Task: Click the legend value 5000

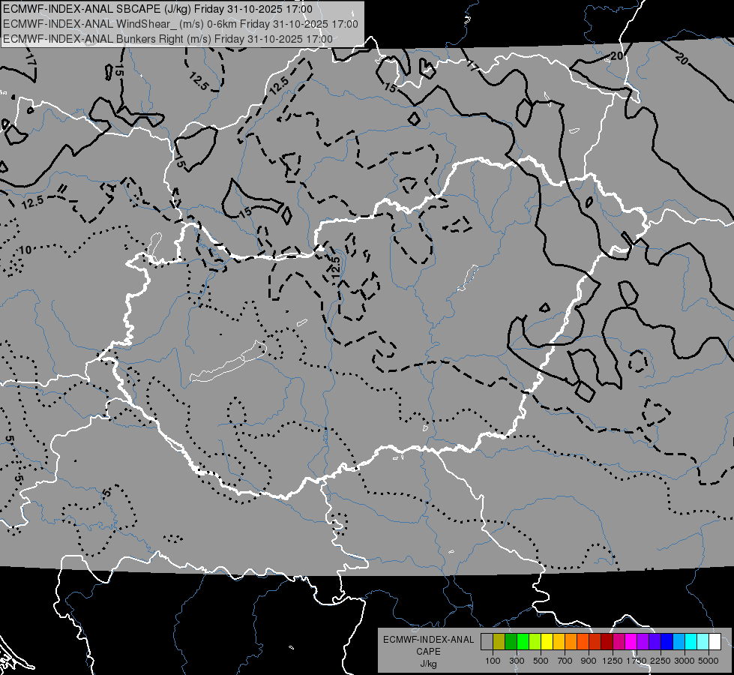Action: (x=709, y=661)
